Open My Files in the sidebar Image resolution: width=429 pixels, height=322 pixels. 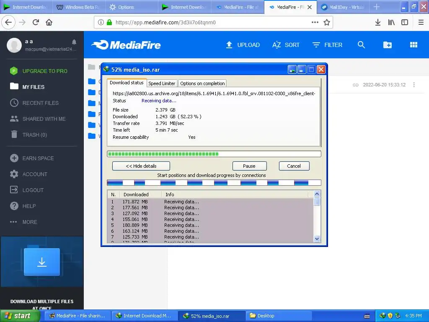[27, 87]
